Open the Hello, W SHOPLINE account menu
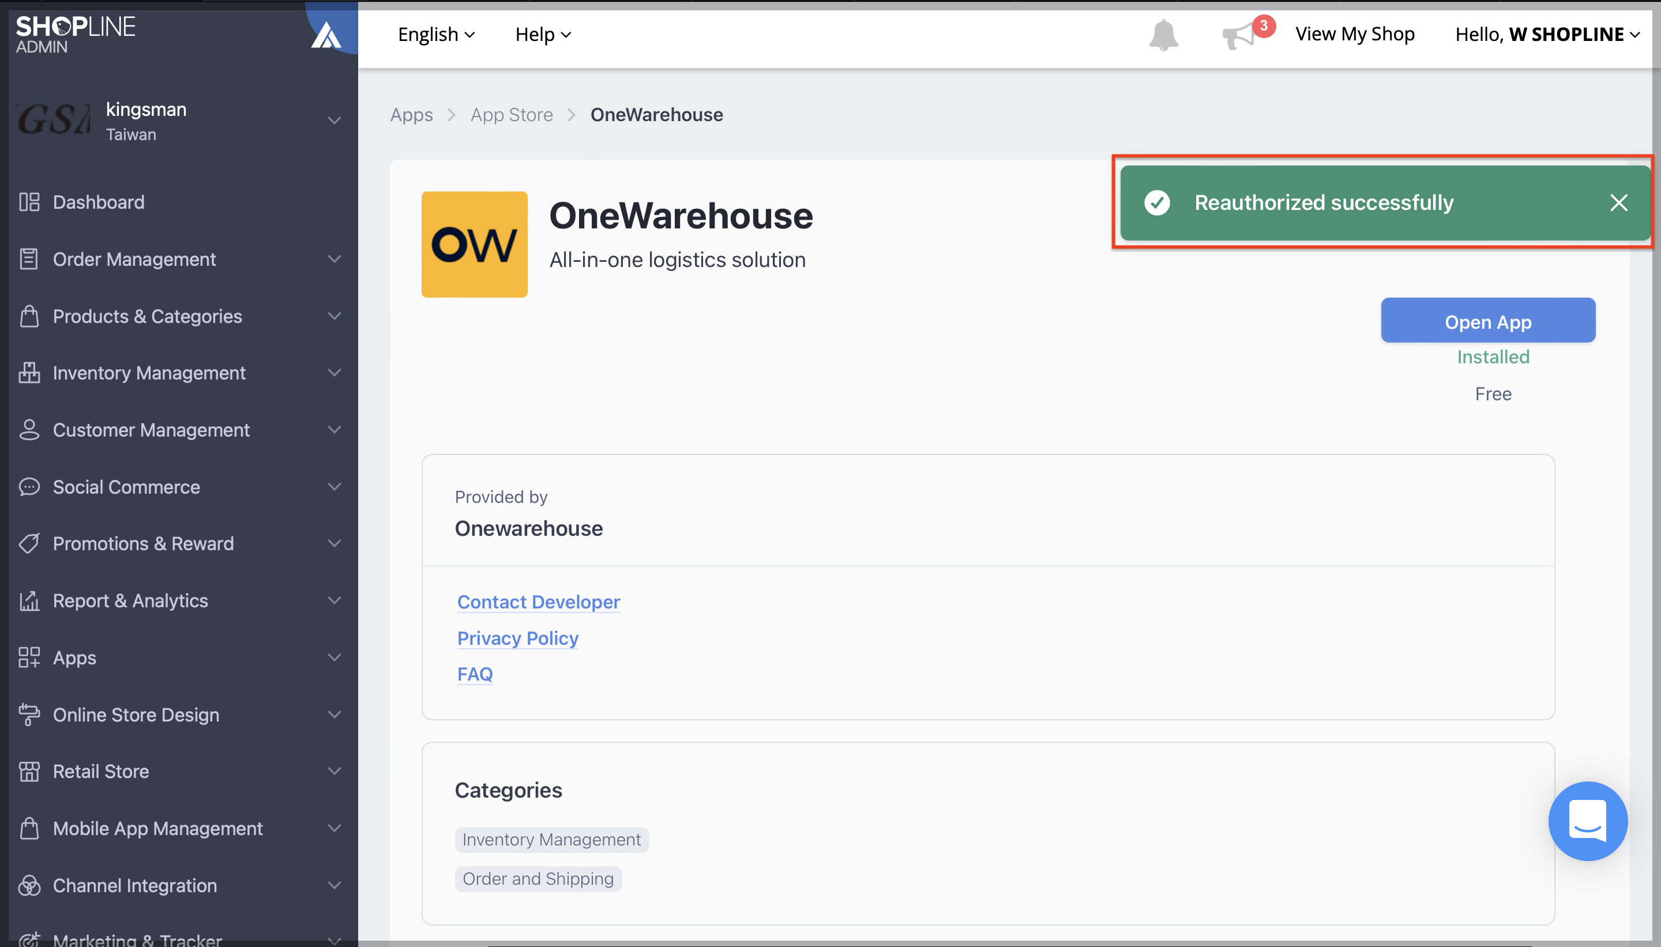Viewport: 1661px width, 947px height. 1547,35
